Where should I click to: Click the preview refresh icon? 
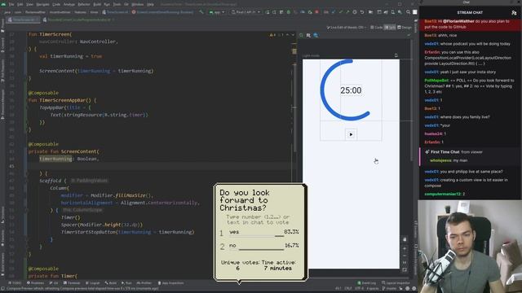[301, 35]
